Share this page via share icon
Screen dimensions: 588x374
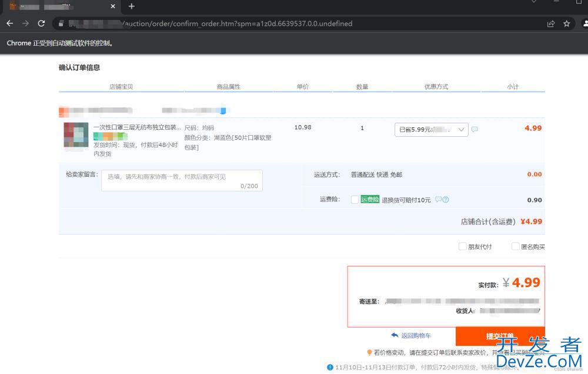551,23
